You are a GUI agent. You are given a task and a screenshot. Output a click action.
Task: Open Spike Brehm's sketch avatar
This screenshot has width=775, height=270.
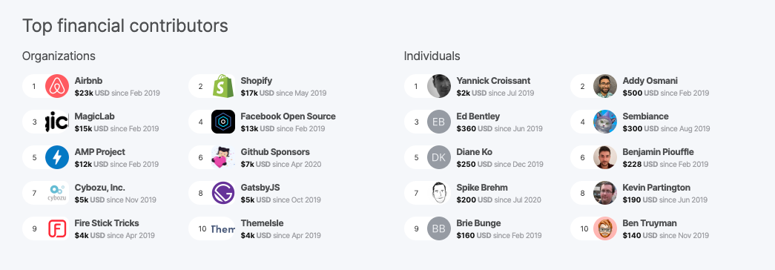click(x=439, y=193)
